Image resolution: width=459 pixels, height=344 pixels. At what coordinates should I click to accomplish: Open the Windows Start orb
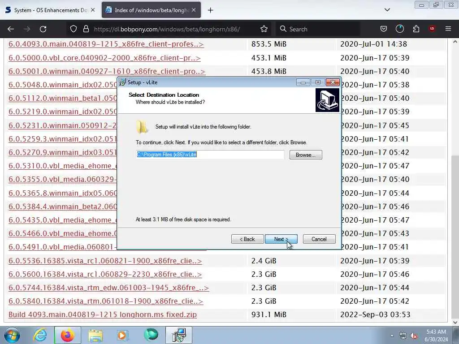[x=12, y=335]
